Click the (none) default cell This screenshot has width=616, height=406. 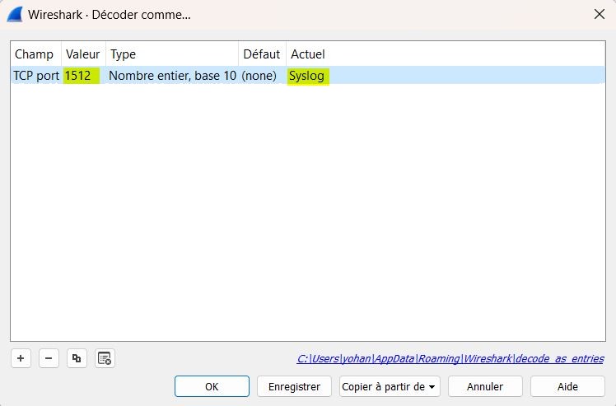tap(262, 76)
